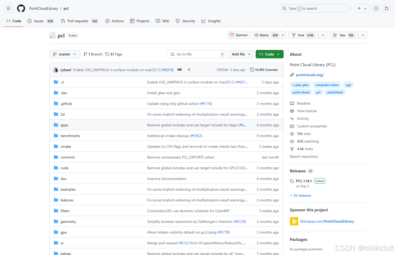Open the Fork options dropdown arrow
Screen dimensions: 395x255
323,35
